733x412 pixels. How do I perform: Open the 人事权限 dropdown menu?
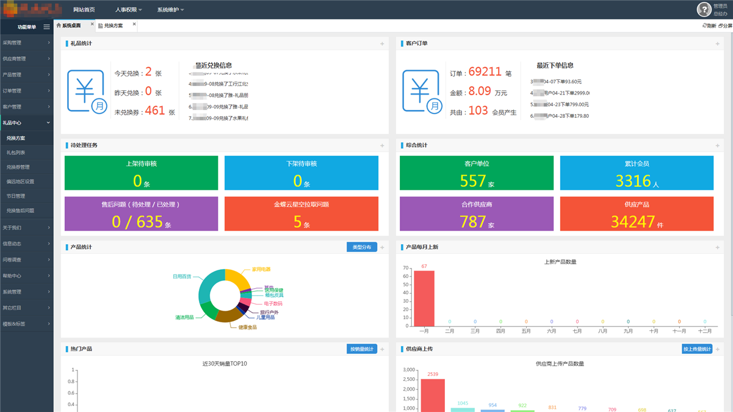(128, 10)
